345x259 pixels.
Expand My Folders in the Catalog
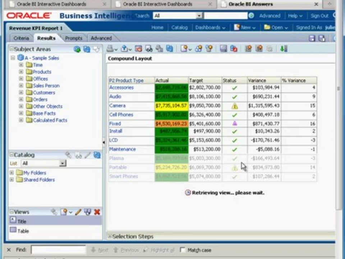click(11, 173)
